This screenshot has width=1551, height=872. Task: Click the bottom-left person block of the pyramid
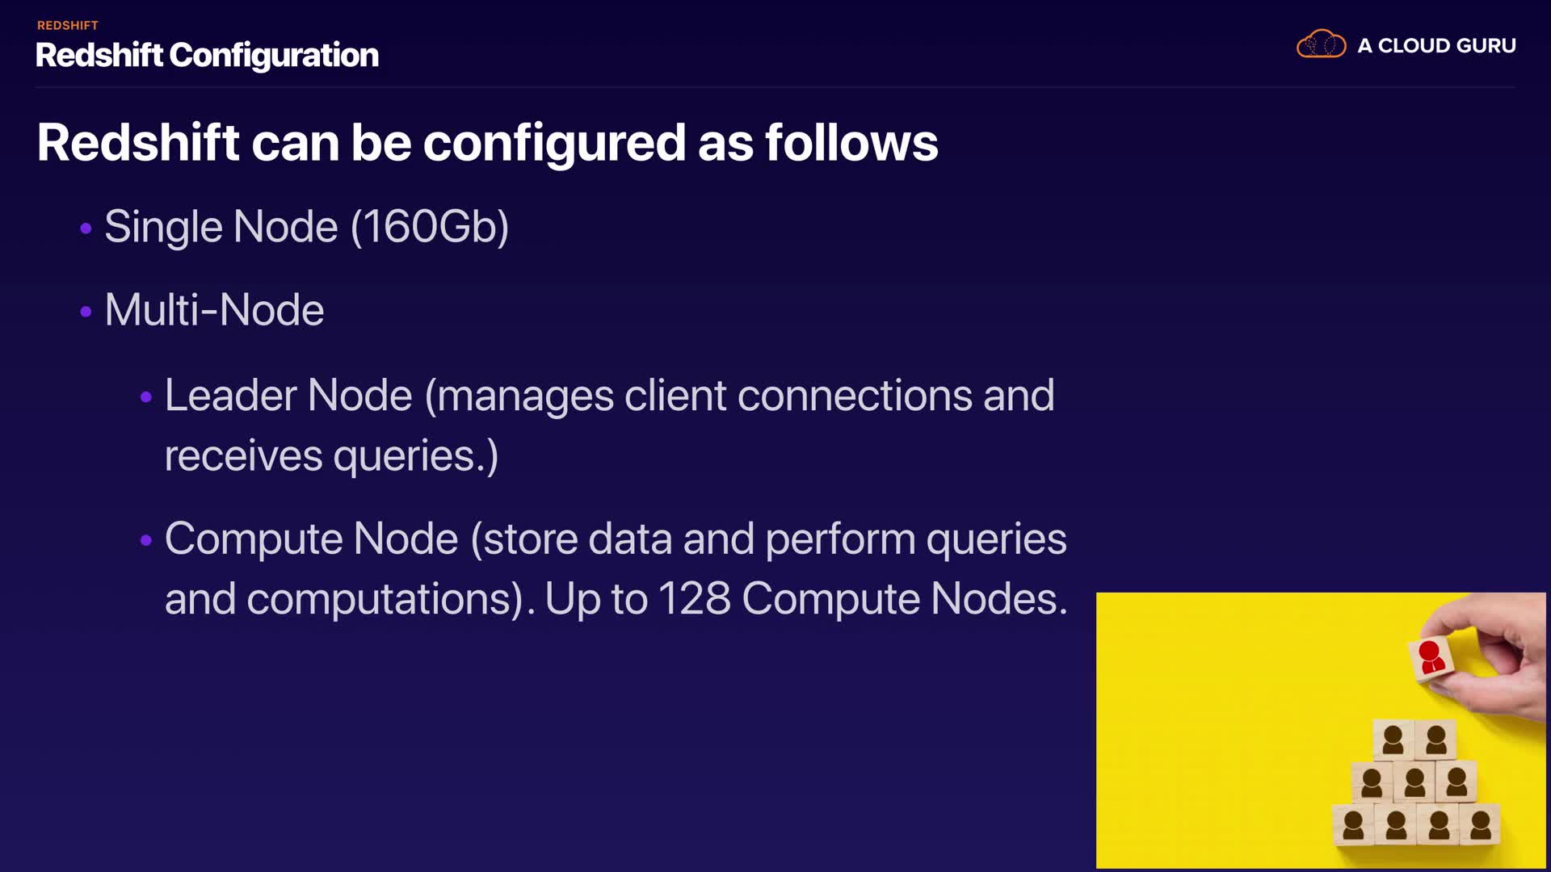pos(1353,825)
